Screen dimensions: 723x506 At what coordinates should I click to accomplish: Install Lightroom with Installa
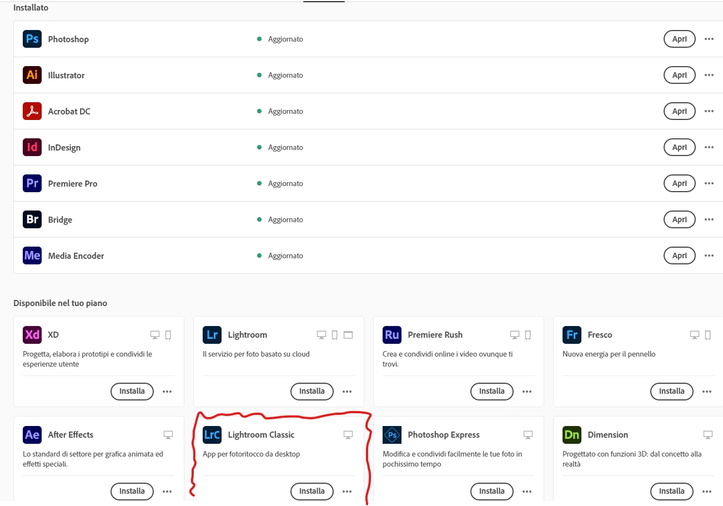[x=312, y=391]
